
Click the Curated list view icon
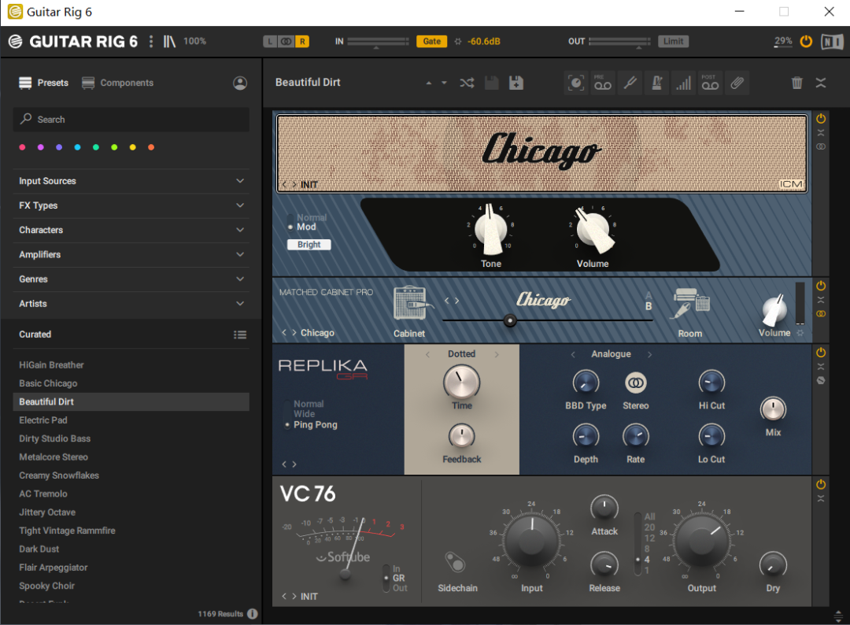pos(240,335)
